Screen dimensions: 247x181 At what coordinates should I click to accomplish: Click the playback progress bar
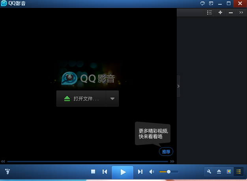(88, 161)
